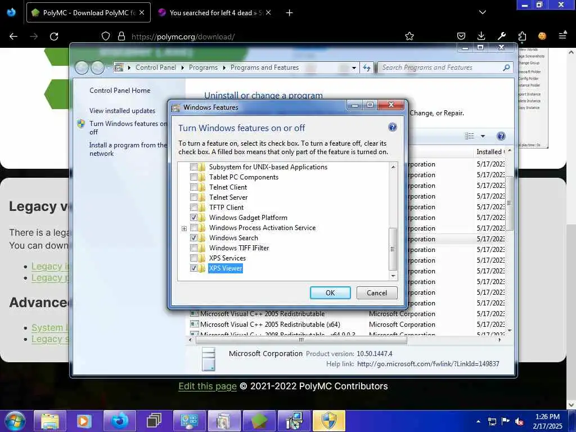This screenshot has height=432, width=576.
Task: Open the Windows Start menu
Action: (15, 421)
